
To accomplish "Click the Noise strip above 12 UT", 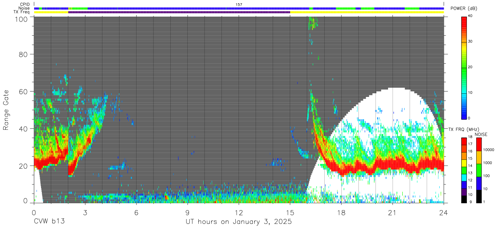I will pos(239,8).
